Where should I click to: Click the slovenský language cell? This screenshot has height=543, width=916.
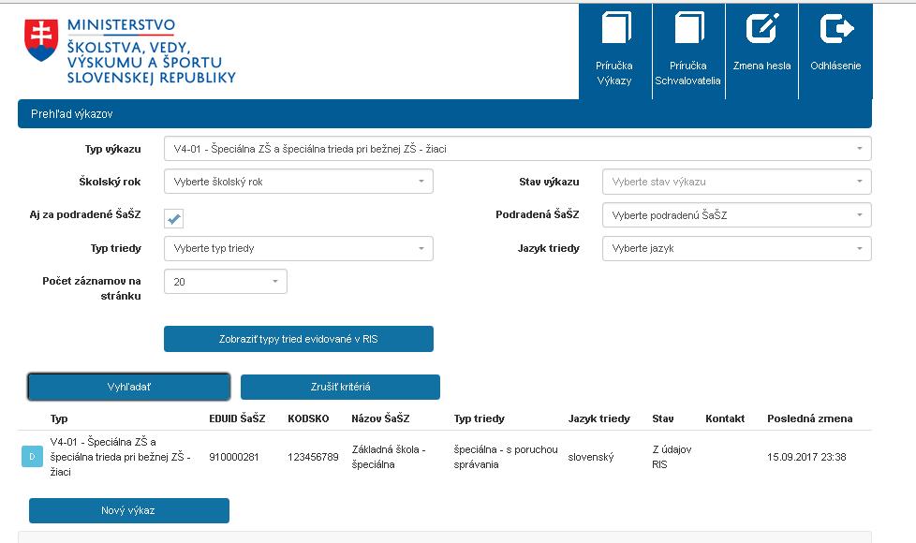tap(591, 457)
